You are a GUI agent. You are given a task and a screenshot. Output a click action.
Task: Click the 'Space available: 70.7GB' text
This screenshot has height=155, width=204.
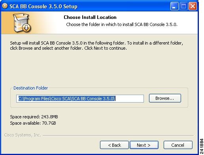33,123
